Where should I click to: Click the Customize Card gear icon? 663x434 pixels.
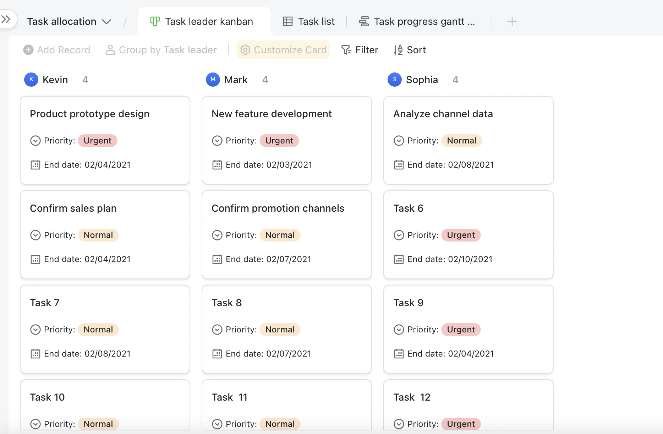pyautogui.click(x=245, y=50)
